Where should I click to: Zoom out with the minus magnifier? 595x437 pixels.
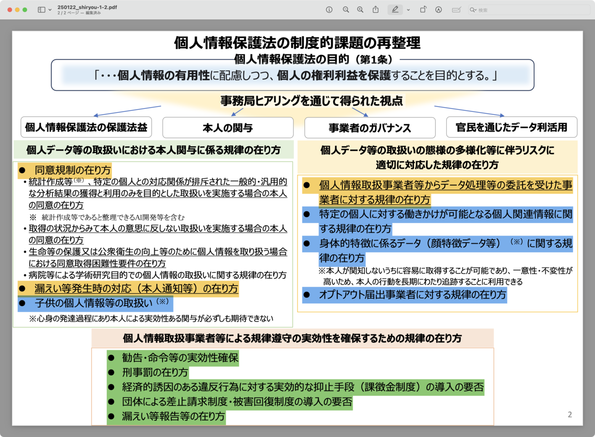point(346,10)
